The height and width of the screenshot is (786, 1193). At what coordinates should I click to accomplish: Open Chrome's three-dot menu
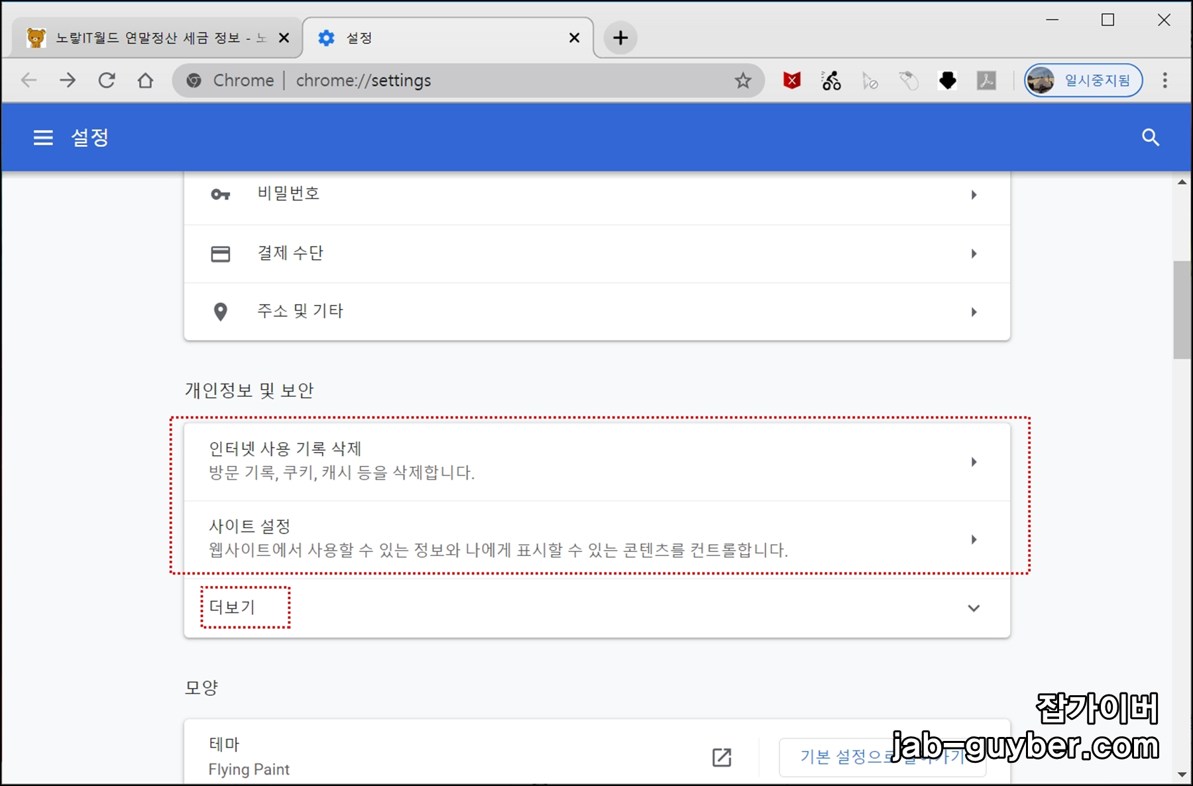1165,80
